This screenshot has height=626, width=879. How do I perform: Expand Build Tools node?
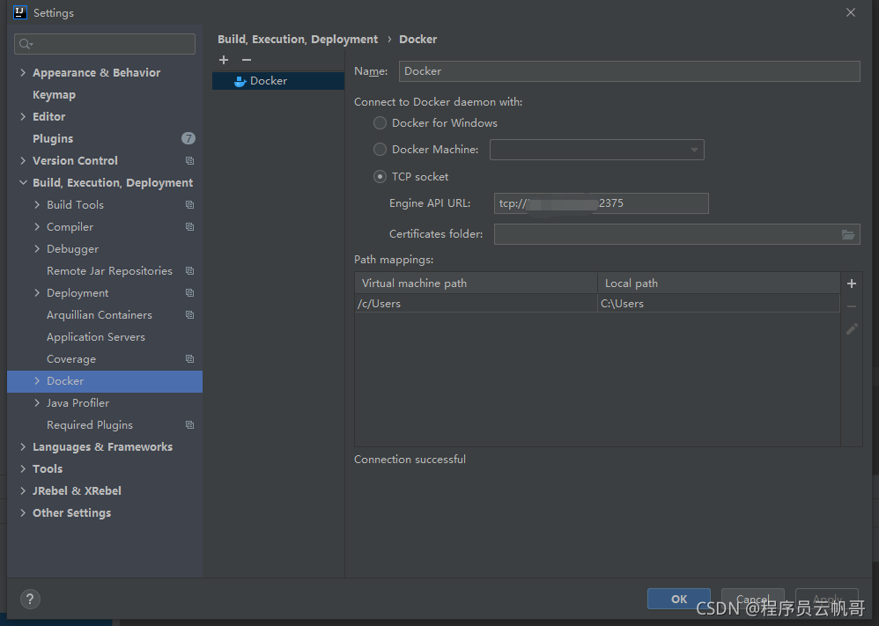37,205
